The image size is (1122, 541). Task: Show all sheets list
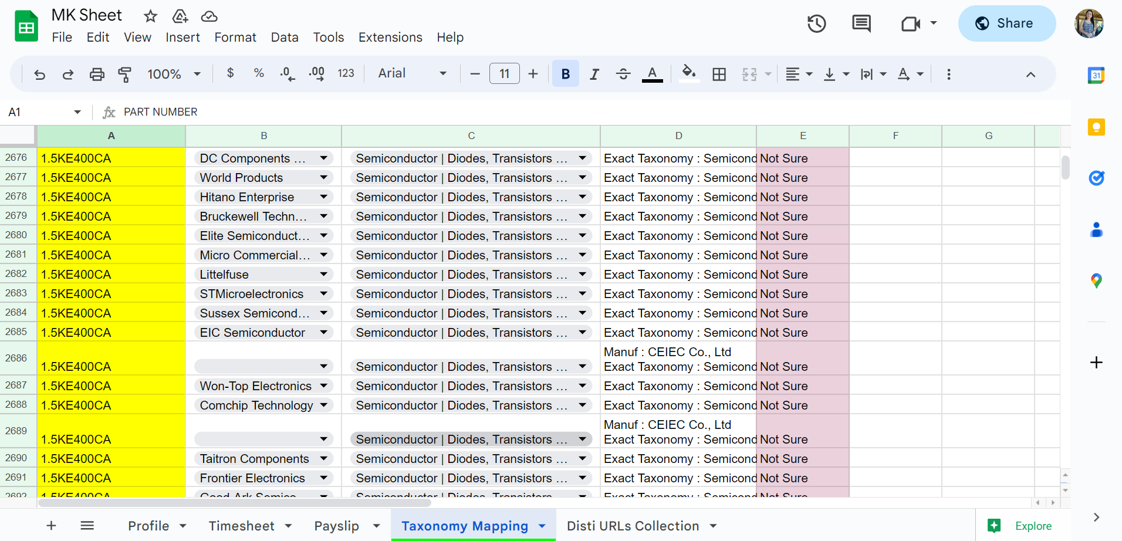(x=87, y=526)
